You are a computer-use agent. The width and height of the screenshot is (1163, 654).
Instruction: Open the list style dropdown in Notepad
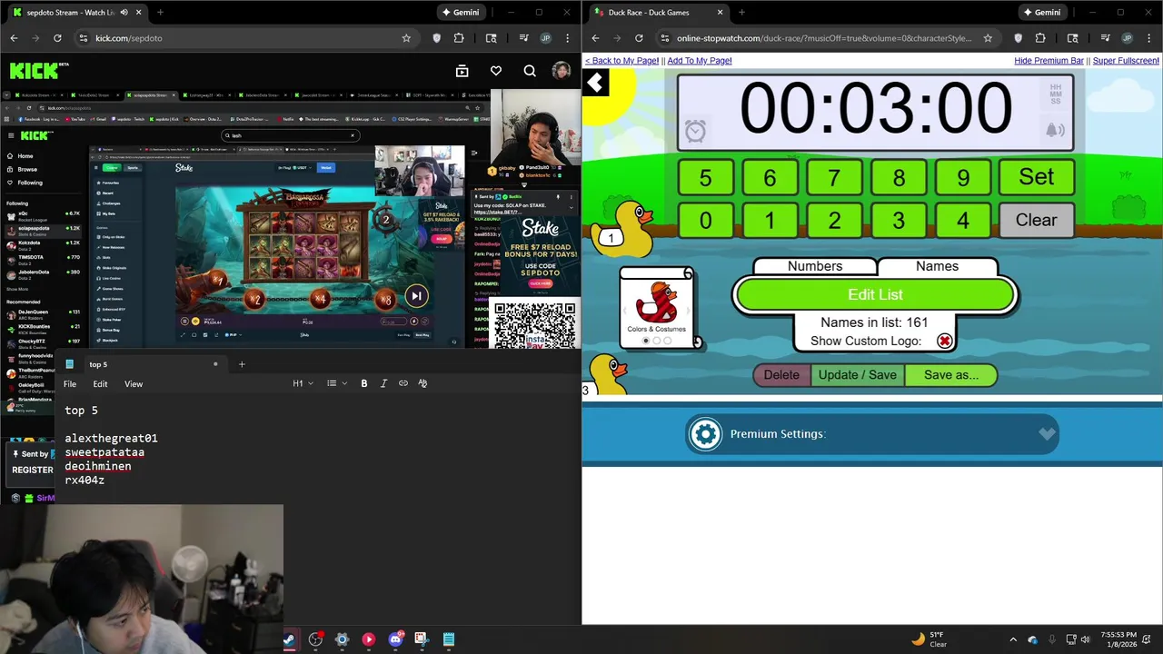tap(337, 383)
